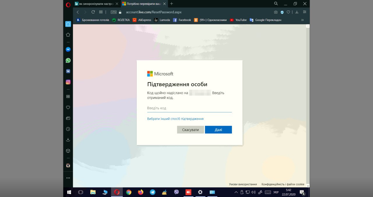
Task: Open Easy Setup sliders icon
Action: (305, 12)
